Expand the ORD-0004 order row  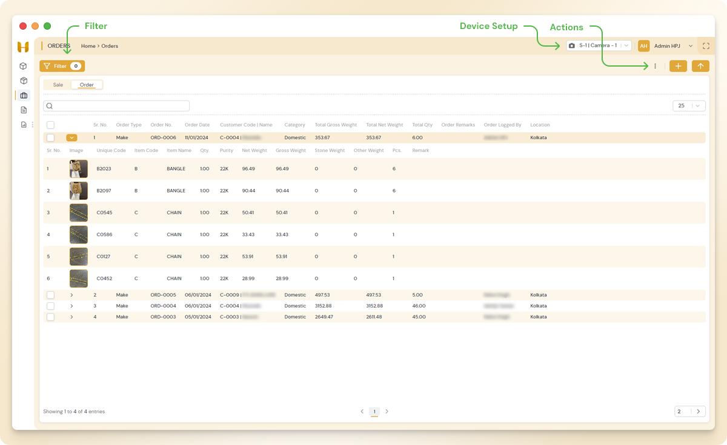(x=71, y=306)
